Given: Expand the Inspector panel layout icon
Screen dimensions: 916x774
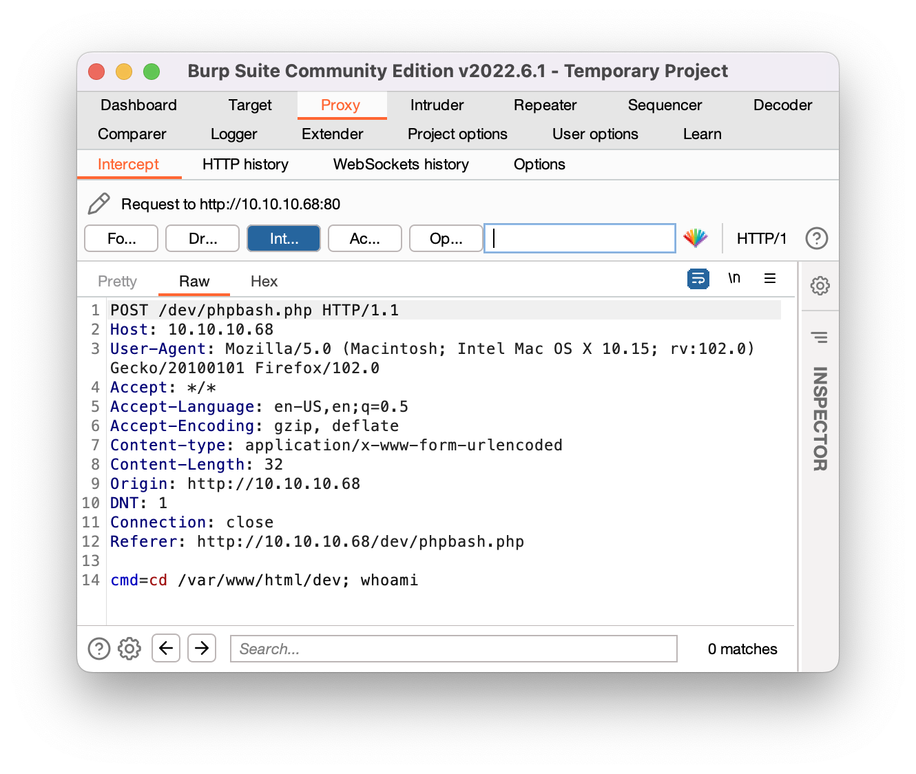Looking at the screenshot, I should pos(820,337).
